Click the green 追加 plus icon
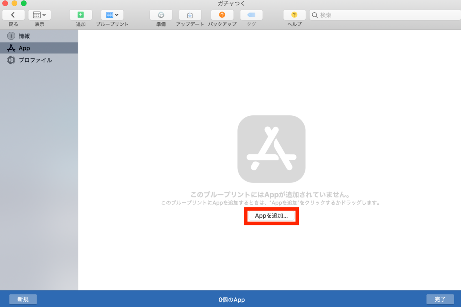 tap(81, 15)
